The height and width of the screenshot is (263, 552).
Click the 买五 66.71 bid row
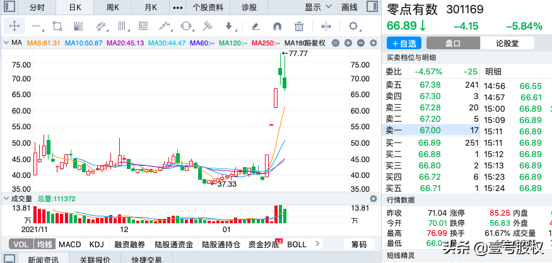pos(432,188)
